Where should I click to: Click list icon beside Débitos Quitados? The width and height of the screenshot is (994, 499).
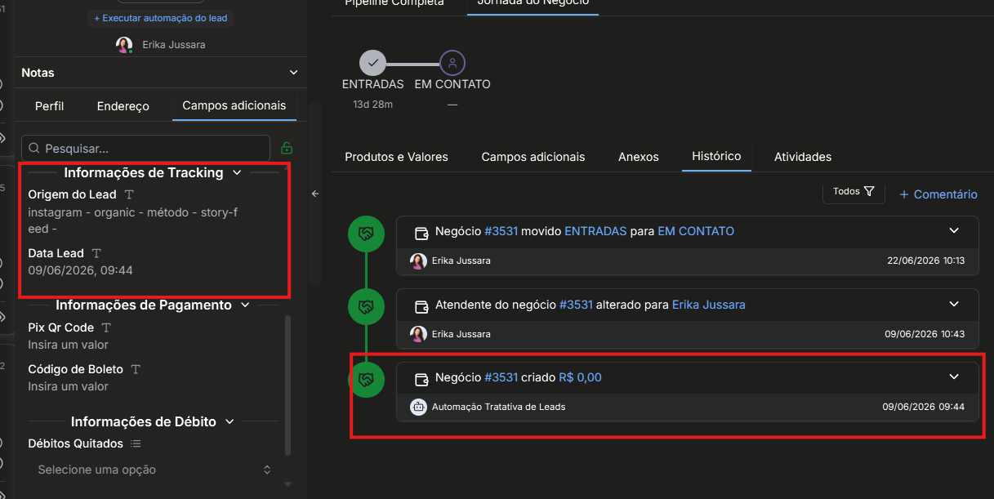[x=136, y=443]
